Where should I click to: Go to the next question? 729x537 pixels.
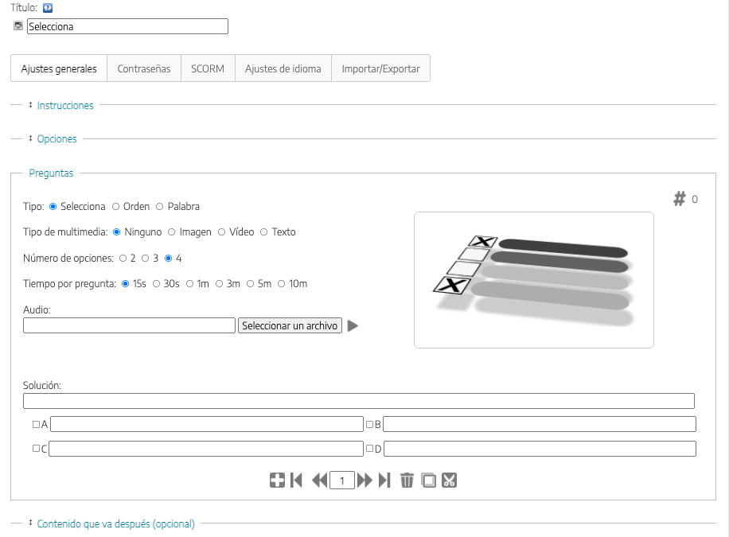click(x=364, y=481)
